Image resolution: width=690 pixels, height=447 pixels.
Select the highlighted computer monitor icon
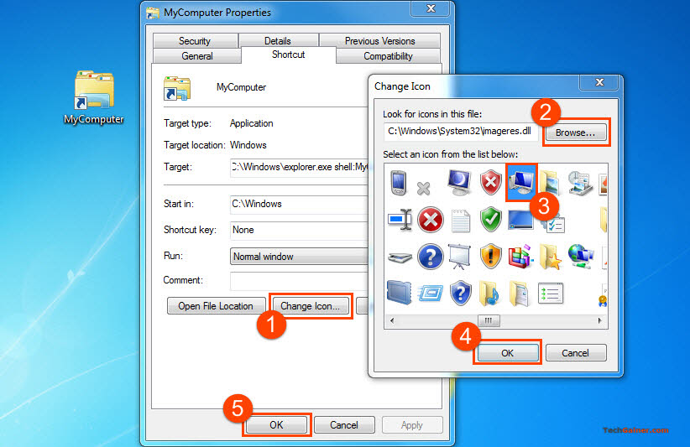[x=520, y=181]
